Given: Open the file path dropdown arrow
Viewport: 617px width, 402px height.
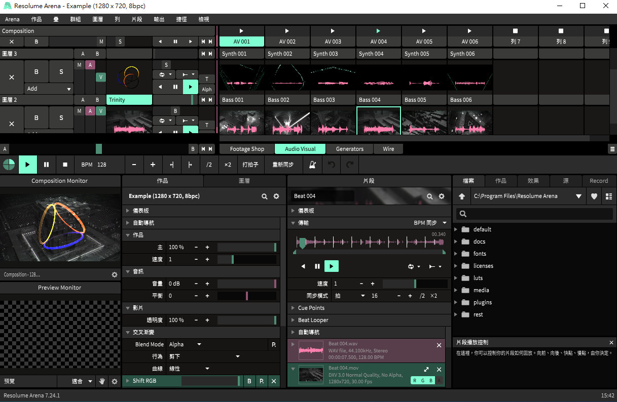Looking at the screenshot, I should [x=578, y=196].
